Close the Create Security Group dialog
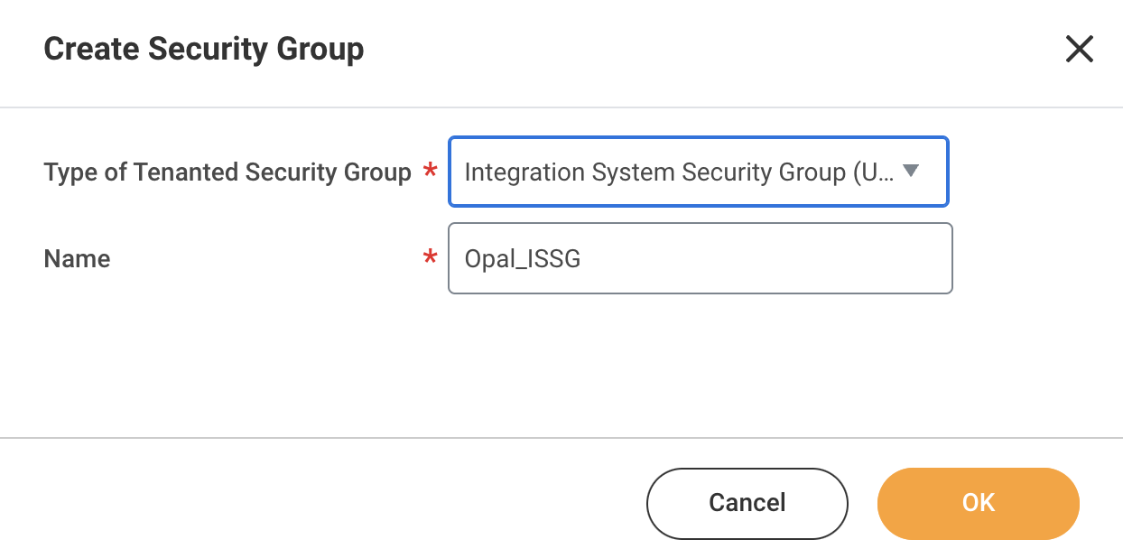This screenshot has height=549, width=1123. click(1079, 49)
